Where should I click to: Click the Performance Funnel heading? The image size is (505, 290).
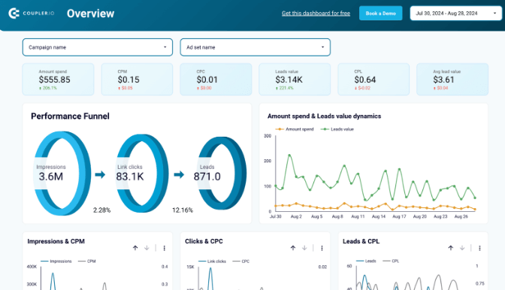click(x=70, y=116)
